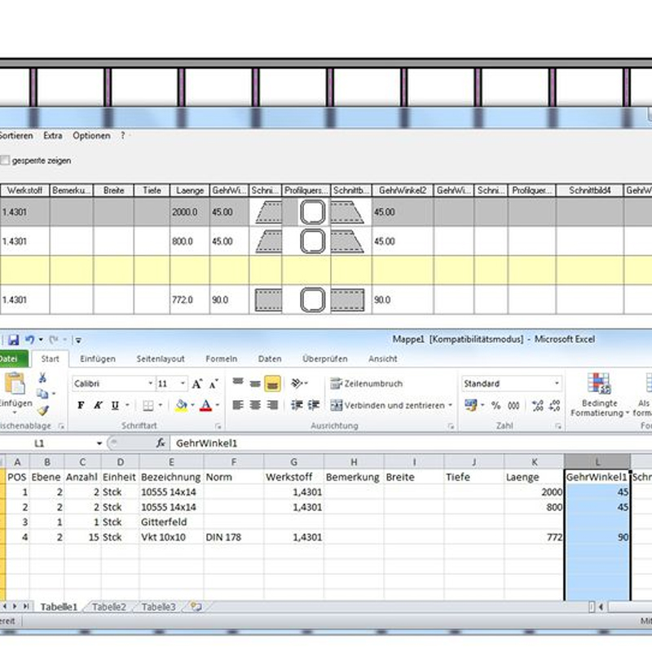Click the Save icon in Excel's quick access toolbar
This screenshot has height=652, width=652.
coord(13,339)
